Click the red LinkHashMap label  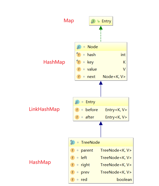click(44, 109)
